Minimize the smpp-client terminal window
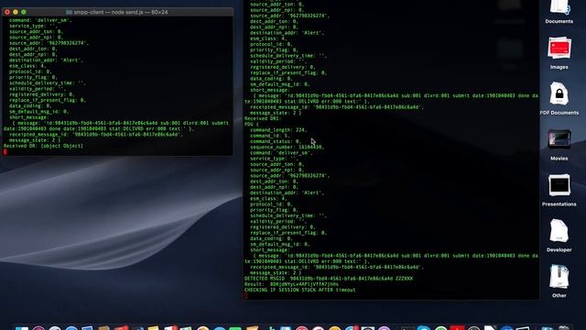586x330 pixels. [x=16, y=12]
